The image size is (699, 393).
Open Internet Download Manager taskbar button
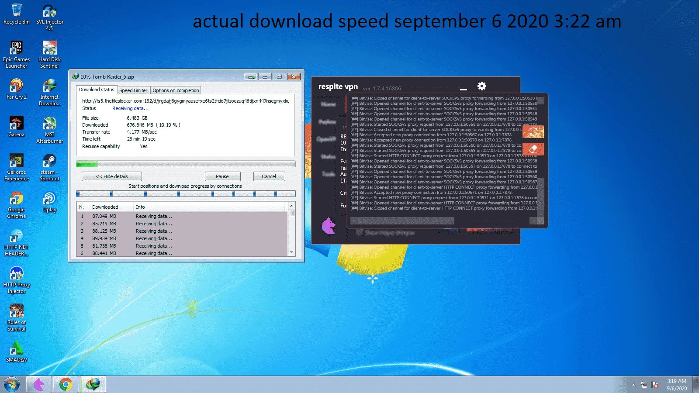93,384
